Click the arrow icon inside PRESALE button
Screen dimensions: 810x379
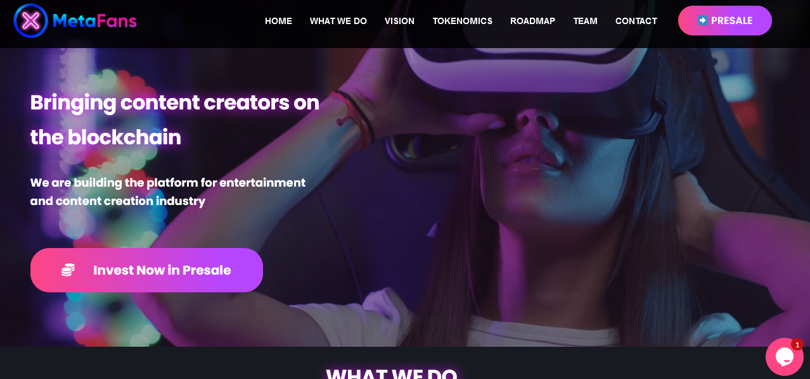tap(703, 20)
